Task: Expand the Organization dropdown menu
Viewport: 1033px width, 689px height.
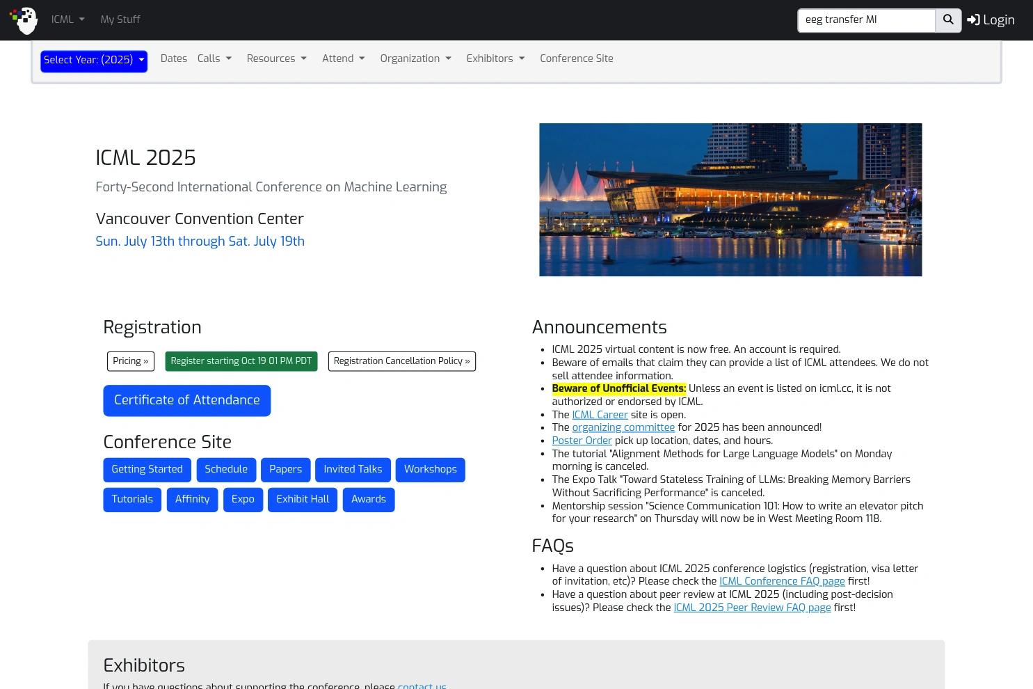Action: [x=416, y=59]
